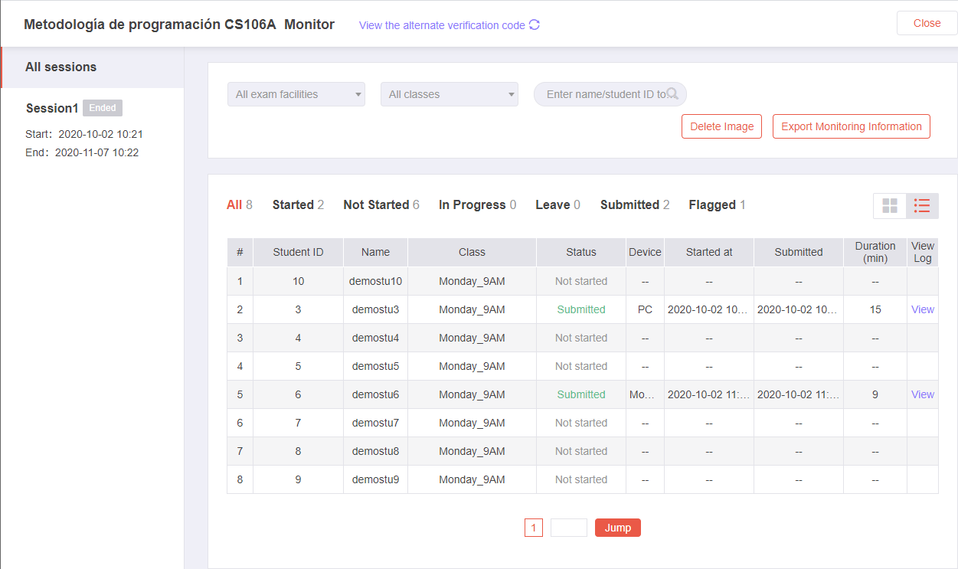
Task: Click Export Monitoring Information button
Action: pos(851,126)
